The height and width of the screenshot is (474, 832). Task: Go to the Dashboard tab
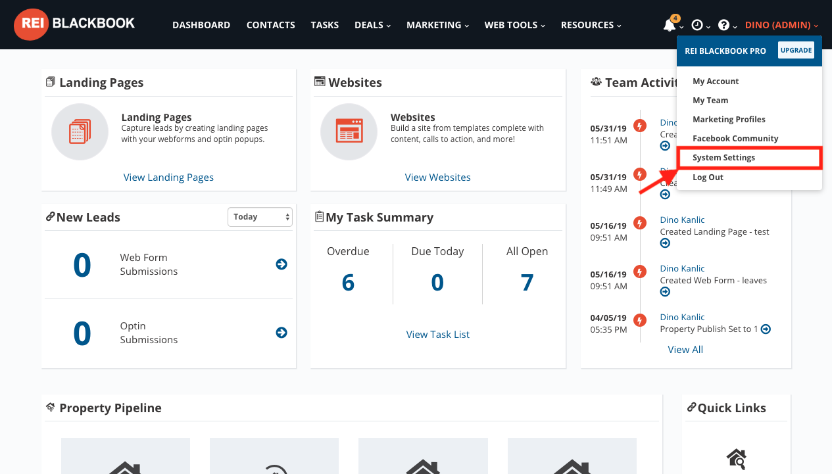tap(201, 25)
